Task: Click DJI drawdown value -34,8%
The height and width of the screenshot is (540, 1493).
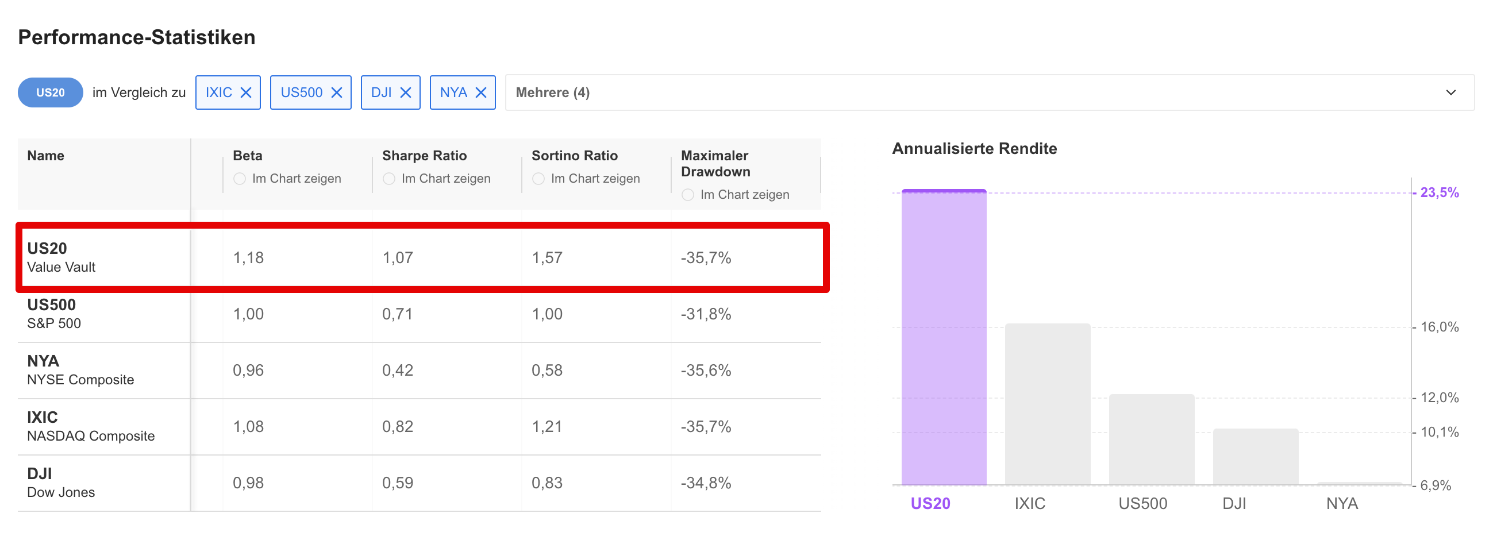Action: [x=706, y=483]
